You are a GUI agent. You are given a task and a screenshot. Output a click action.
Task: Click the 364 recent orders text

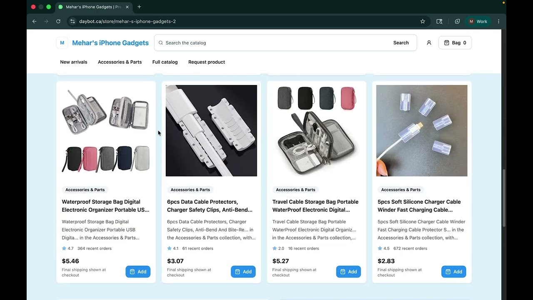pyautogui.click(x=95, y=248)
